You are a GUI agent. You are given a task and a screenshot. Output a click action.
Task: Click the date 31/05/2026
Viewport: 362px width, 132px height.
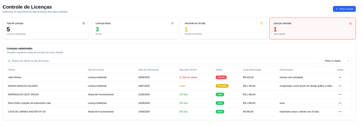point(144,95)
